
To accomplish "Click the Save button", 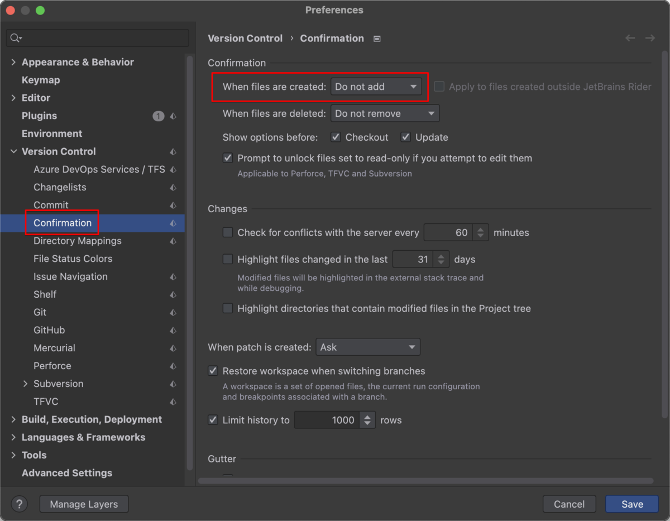I will click(632, 504).
